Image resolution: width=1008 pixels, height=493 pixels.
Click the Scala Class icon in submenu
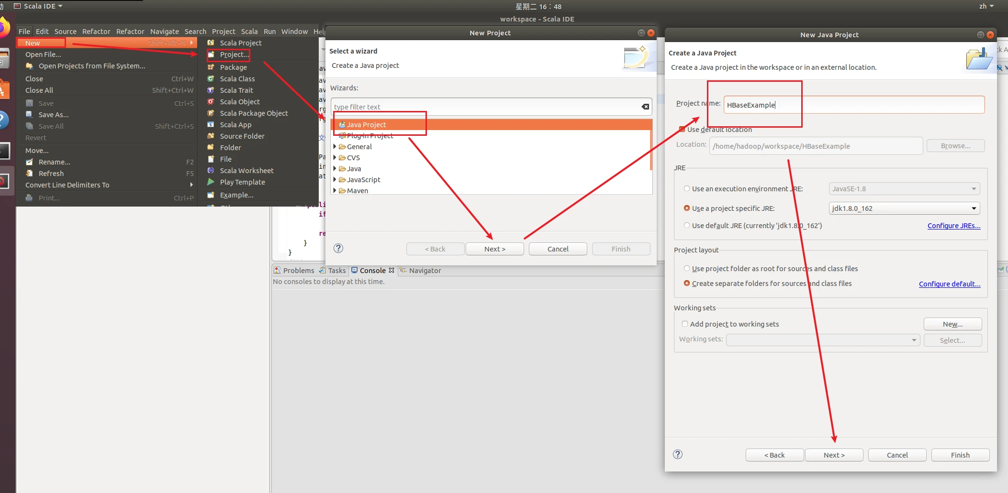pos(211,79)
